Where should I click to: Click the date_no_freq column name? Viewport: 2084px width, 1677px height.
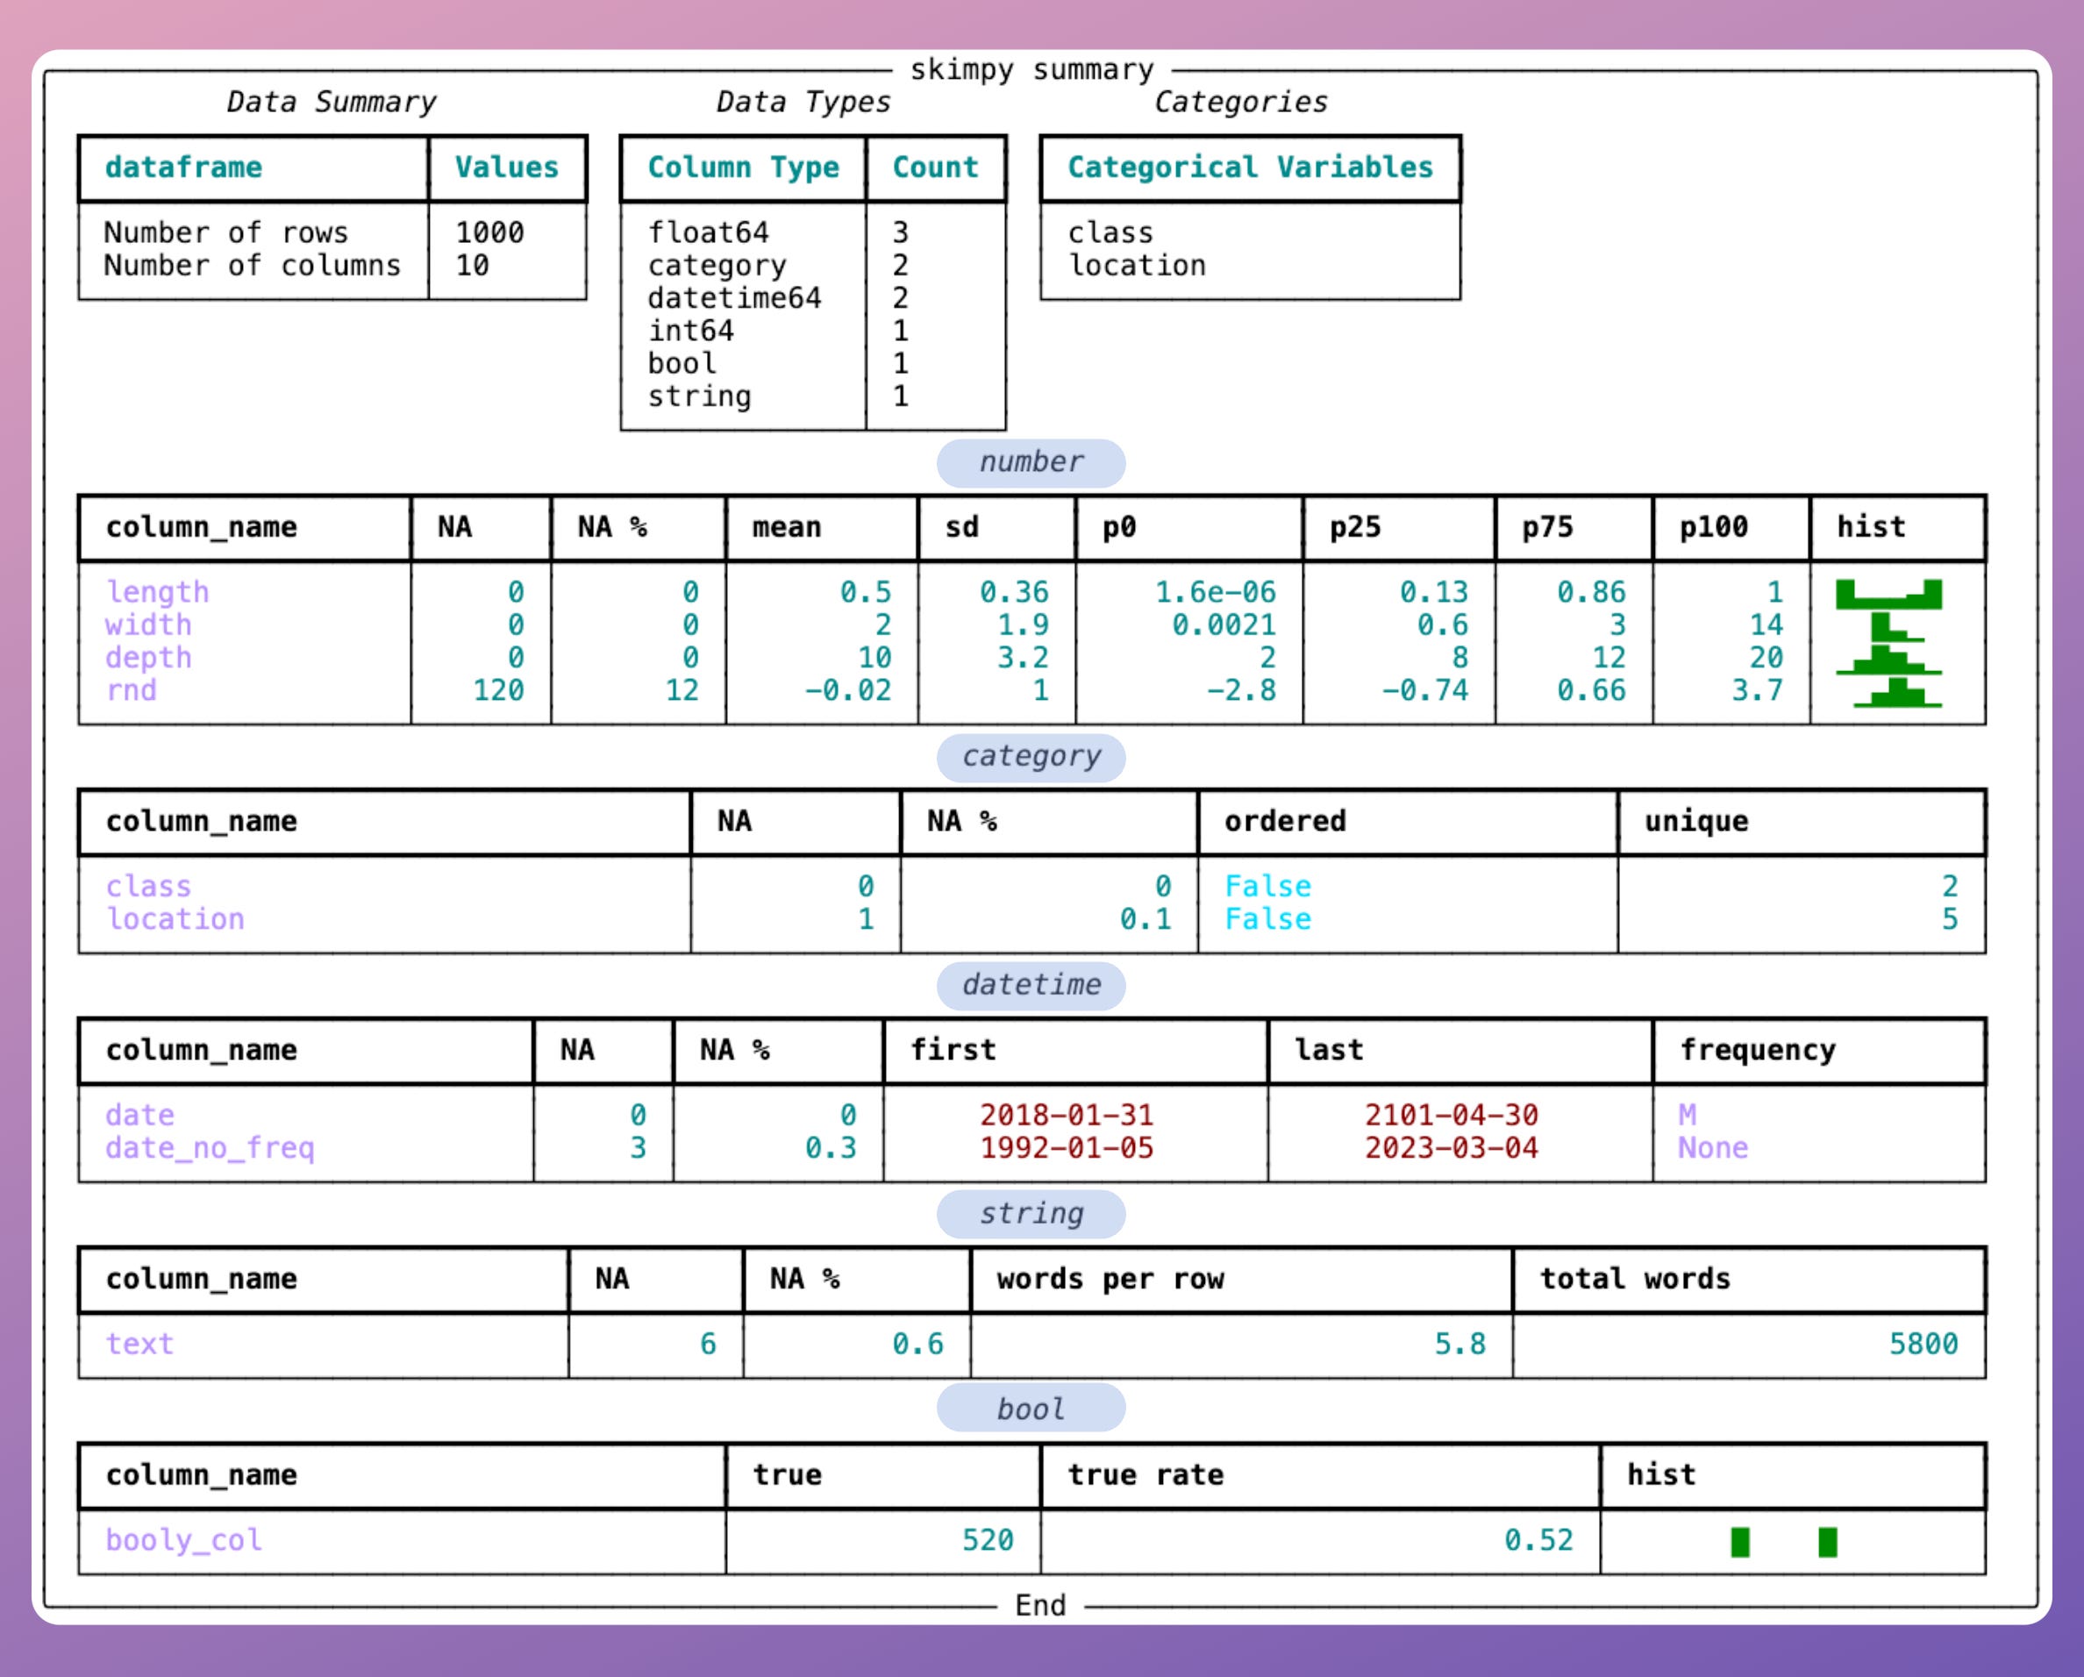click(x=210, y=1148)
